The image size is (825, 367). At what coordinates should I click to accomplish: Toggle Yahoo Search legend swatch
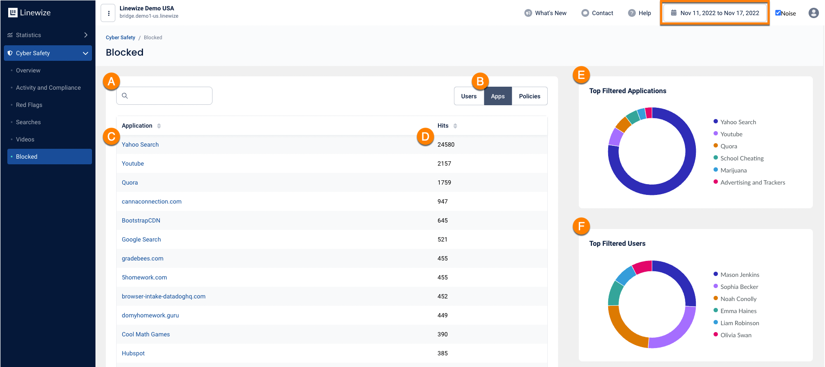[716, 122]
